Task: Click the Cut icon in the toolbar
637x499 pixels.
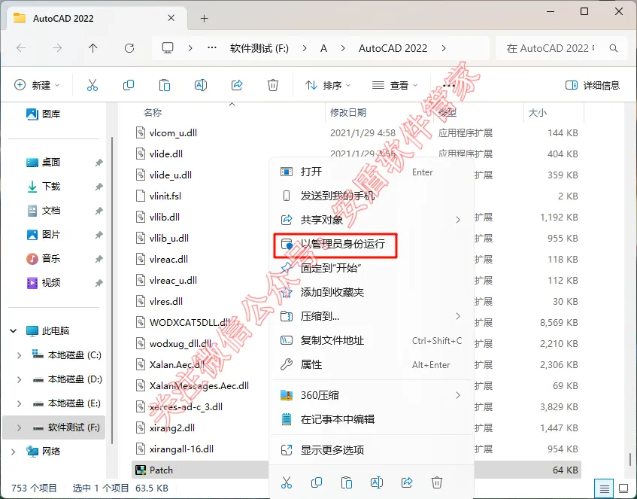Action: coord(93,85)
